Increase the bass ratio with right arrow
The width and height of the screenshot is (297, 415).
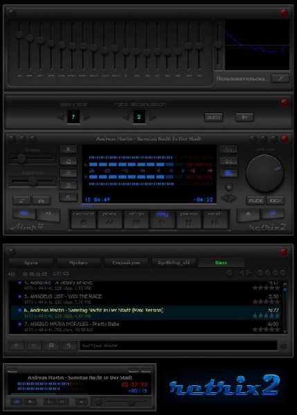(87, 116)
